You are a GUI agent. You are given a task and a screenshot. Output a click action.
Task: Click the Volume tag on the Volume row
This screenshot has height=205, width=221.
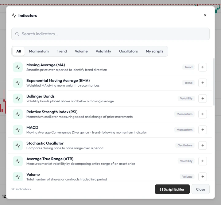pos(187,177)
